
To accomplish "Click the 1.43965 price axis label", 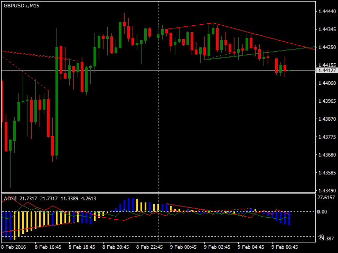I will 327,101.
